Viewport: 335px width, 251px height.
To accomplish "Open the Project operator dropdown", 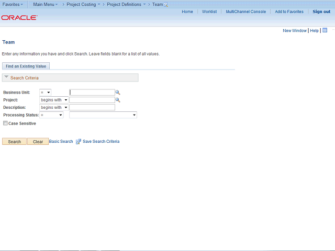I will point(54,100).
